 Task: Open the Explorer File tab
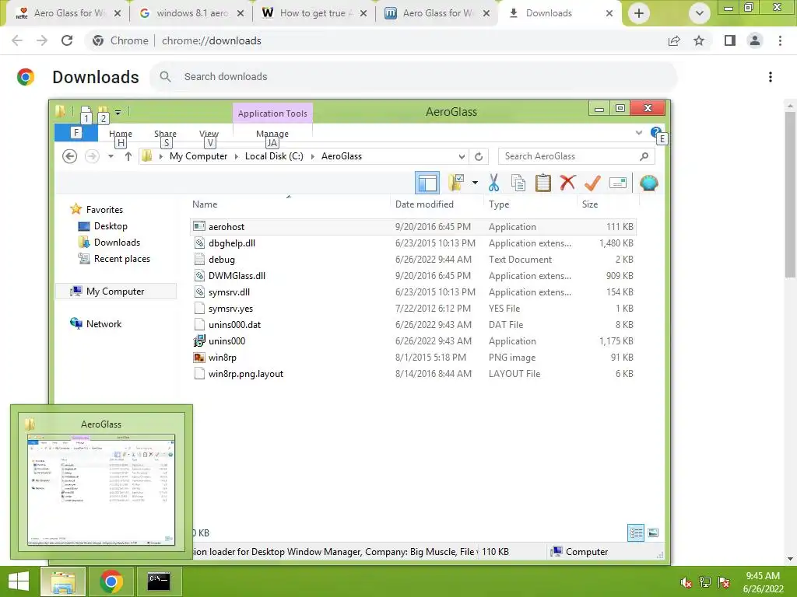(x=75, y=133)
